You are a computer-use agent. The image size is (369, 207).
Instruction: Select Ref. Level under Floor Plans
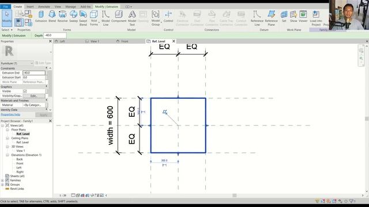(x=23, y=134)
